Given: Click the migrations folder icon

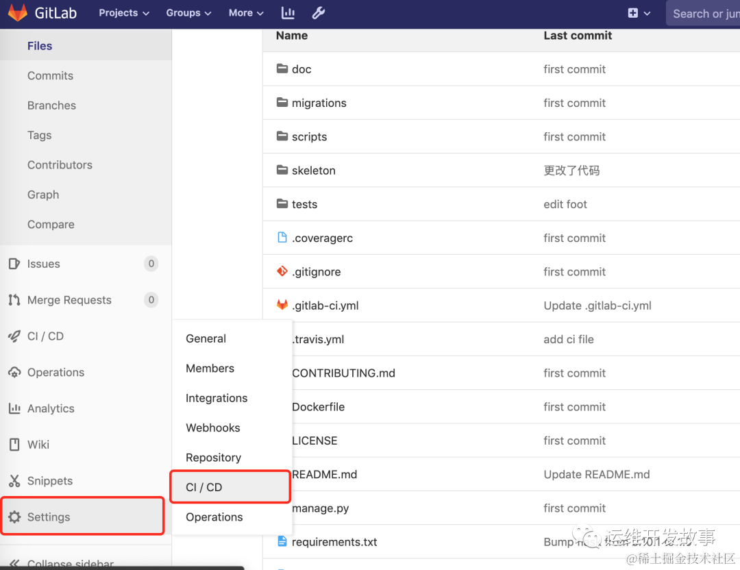Looking at the screenshot, I should [x=282, y=102].
